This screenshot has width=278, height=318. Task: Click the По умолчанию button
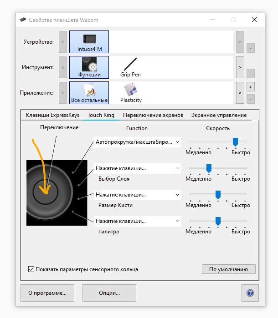[229, 269]
